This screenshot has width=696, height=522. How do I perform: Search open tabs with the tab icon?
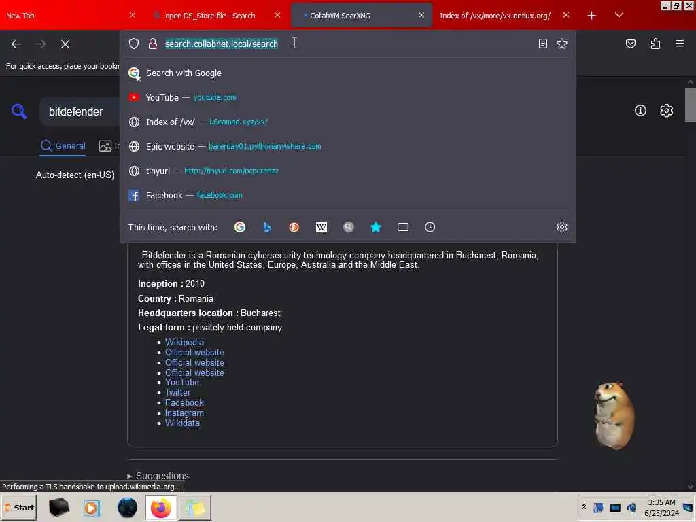pyautogui.click(x=403, y=227)
